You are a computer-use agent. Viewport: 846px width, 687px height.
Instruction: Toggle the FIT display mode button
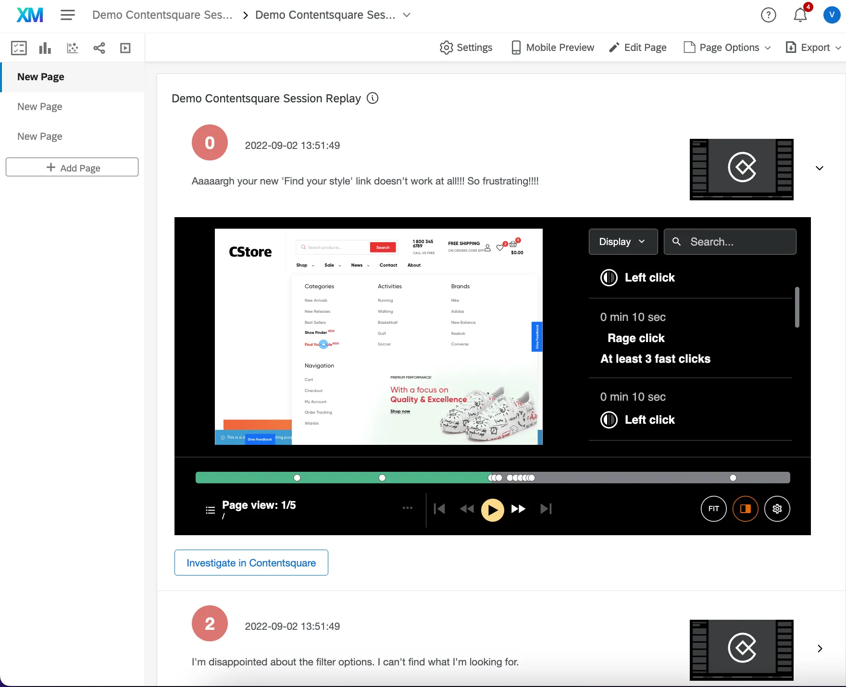click(x=713, y=509)
